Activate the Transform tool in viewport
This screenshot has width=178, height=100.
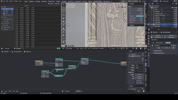64,21
